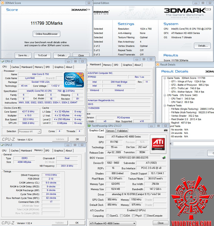
Task: Click OK in the lower CPU-Z window
Action: 77,223
